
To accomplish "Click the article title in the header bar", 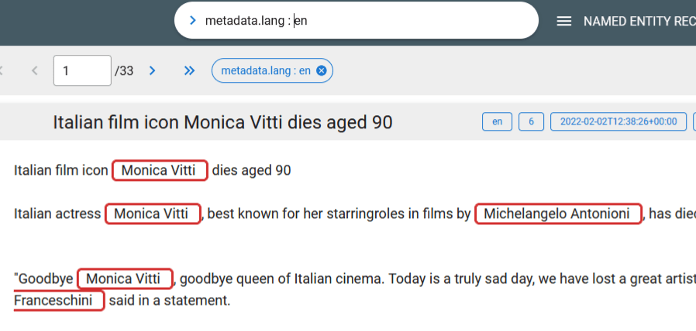I will (x=222, y=121).
